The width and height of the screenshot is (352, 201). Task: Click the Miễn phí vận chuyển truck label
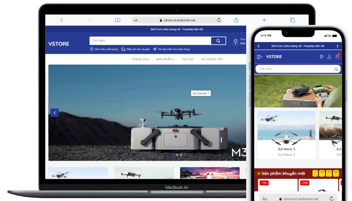(136, 49)
